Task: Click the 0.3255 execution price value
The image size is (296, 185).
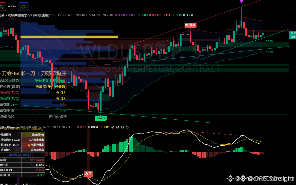Action: [x=40, y=165]
